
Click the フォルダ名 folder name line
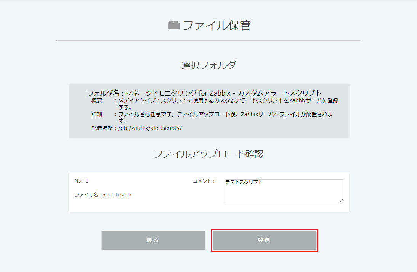(x=204, y=93)
